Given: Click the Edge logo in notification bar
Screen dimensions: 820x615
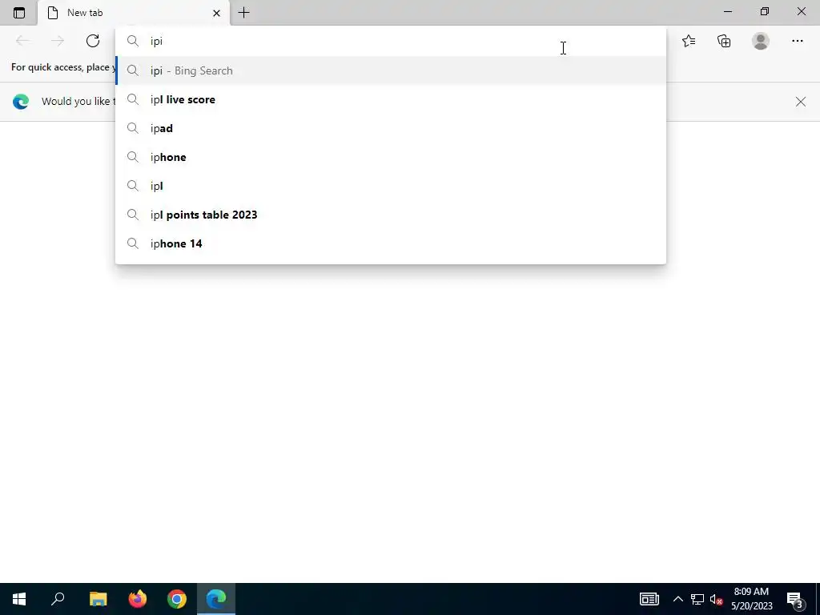Looking at the screenshot, I should click(21, 102).
